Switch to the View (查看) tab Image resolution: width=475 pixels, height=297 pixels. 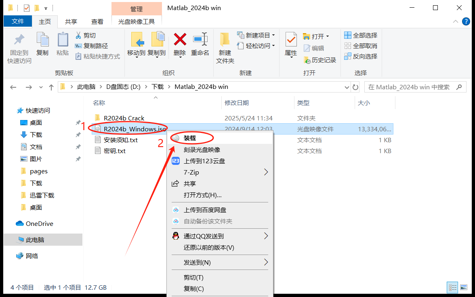[x=97, y=21]
